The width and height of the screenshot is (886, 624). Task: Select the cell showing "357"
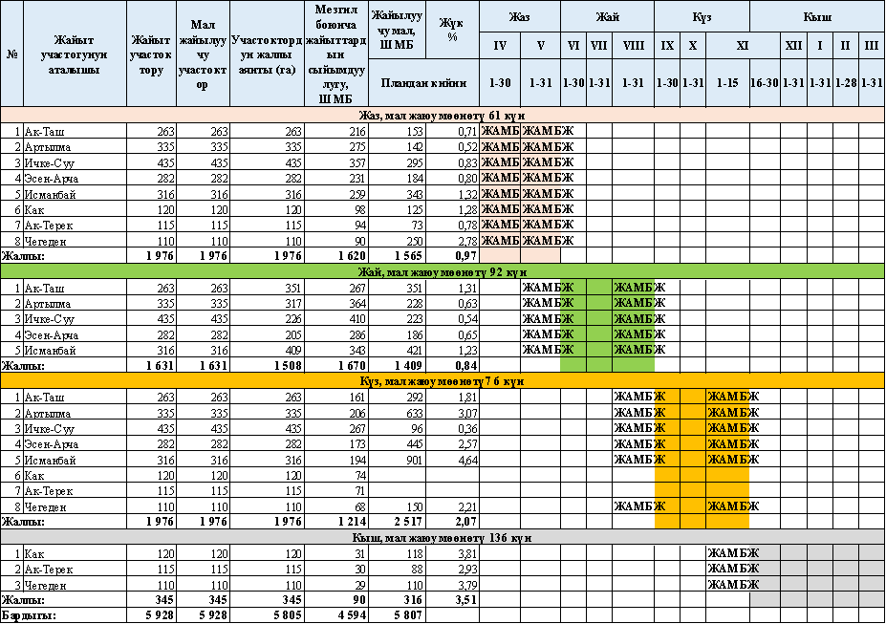pyautogui.click(x=336, y=162)
